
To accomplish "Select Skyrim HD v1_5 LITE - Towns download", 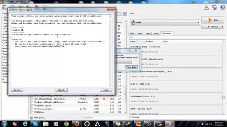I will [x=176, y=49].
